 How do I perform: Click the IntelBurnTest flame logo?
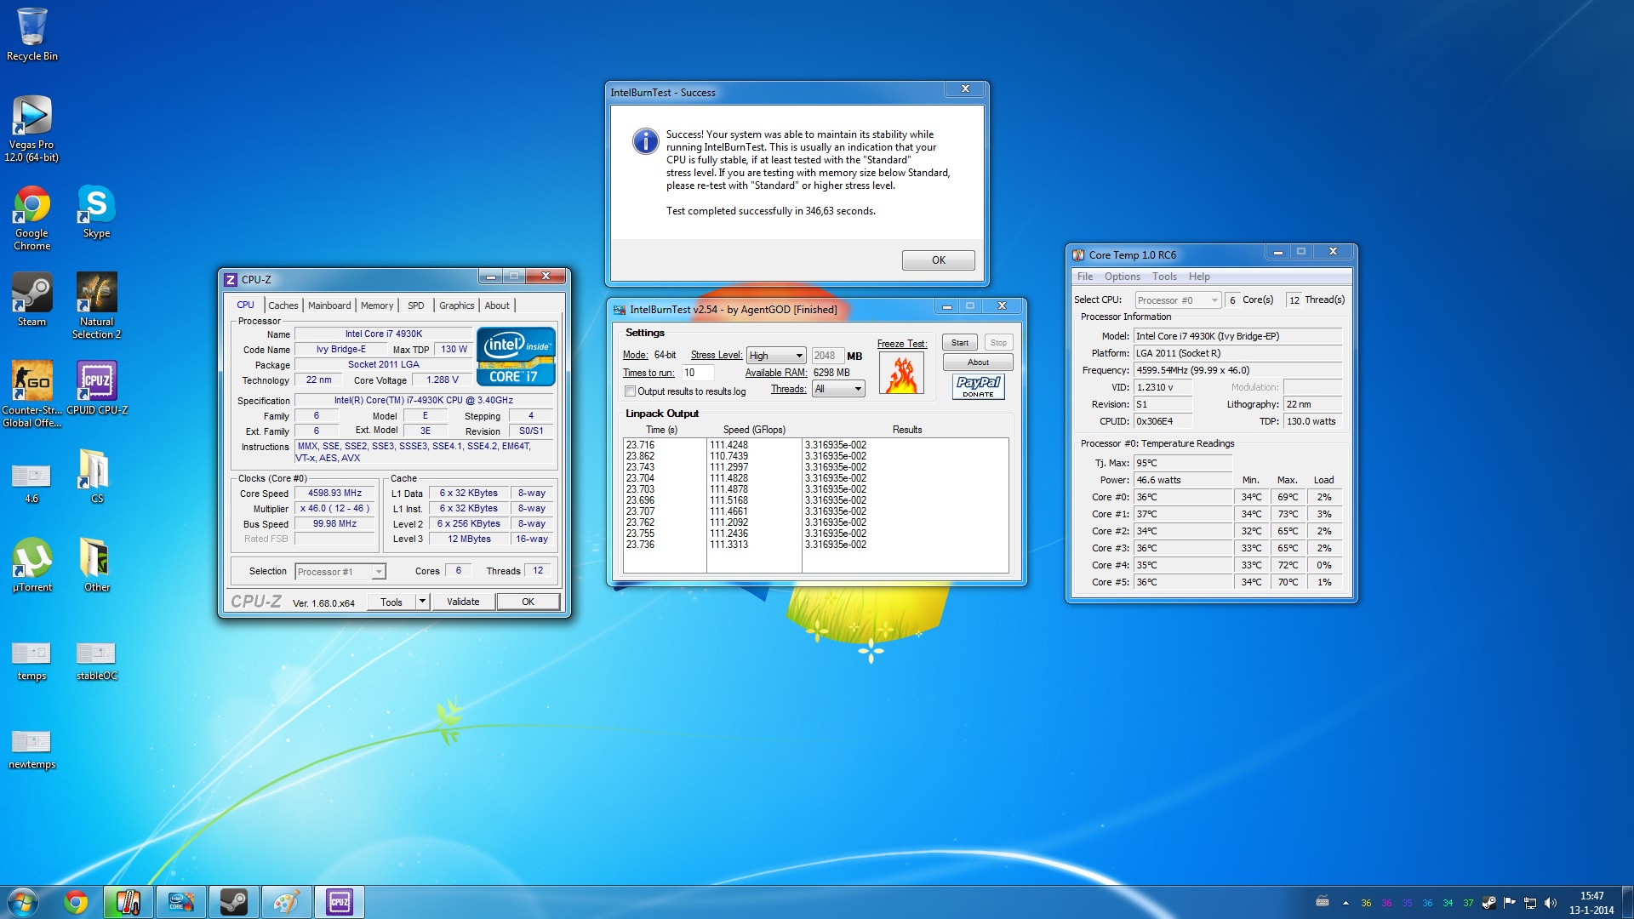901,374
